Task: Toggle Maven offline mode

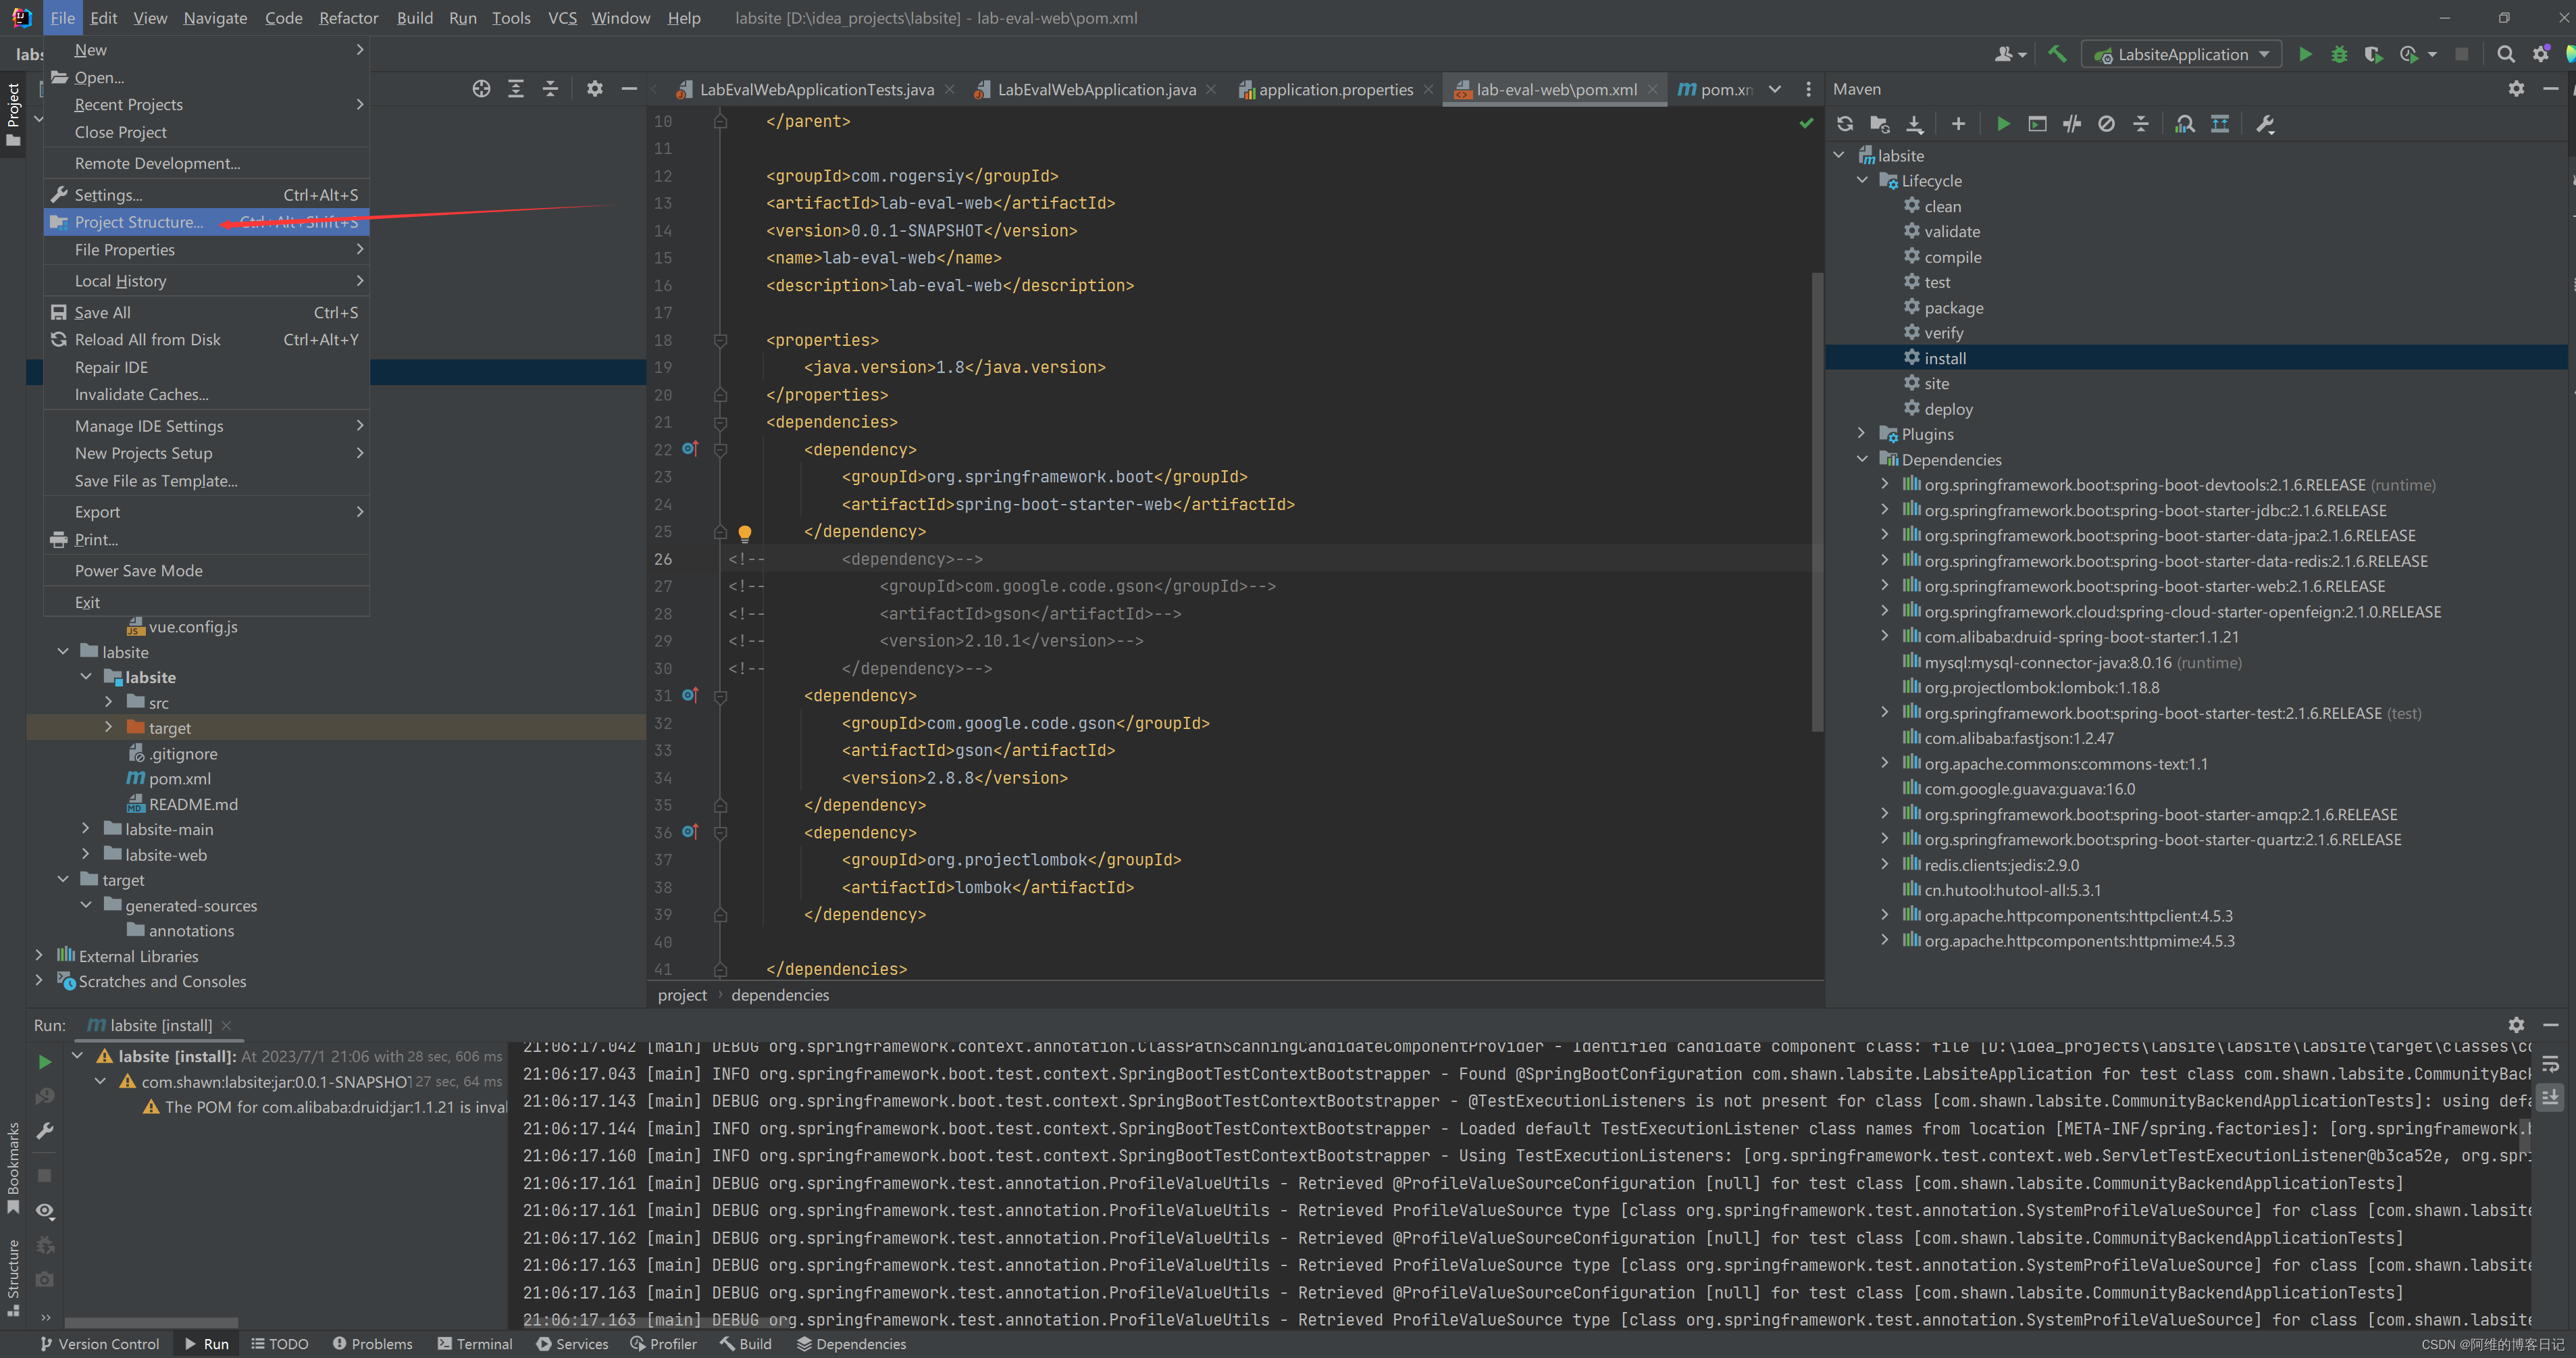Action: (2072, 124)
